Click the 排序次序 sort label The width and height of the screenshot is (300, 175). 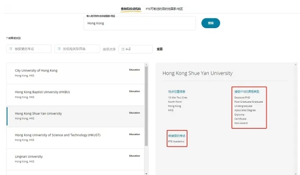[x=109, y=49]
